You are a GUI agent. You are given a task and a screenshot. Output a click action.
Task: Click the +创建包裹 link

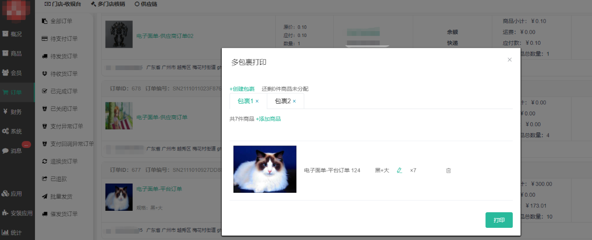coord(242,89)
